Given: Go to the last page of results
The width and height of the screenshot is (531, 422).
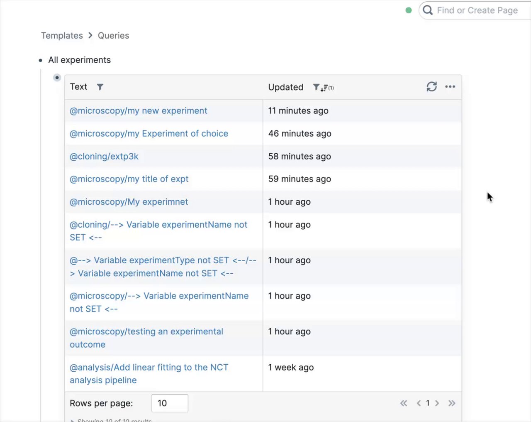Looking at the screenshot, I should coord(452,403).
